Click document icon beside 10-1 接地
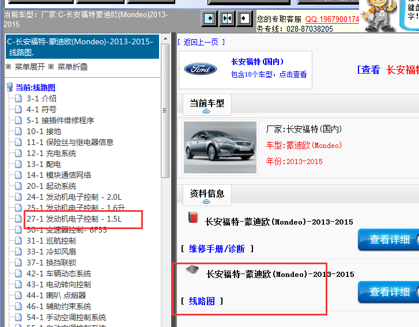 pyautogui.click(x=18, y=131)
